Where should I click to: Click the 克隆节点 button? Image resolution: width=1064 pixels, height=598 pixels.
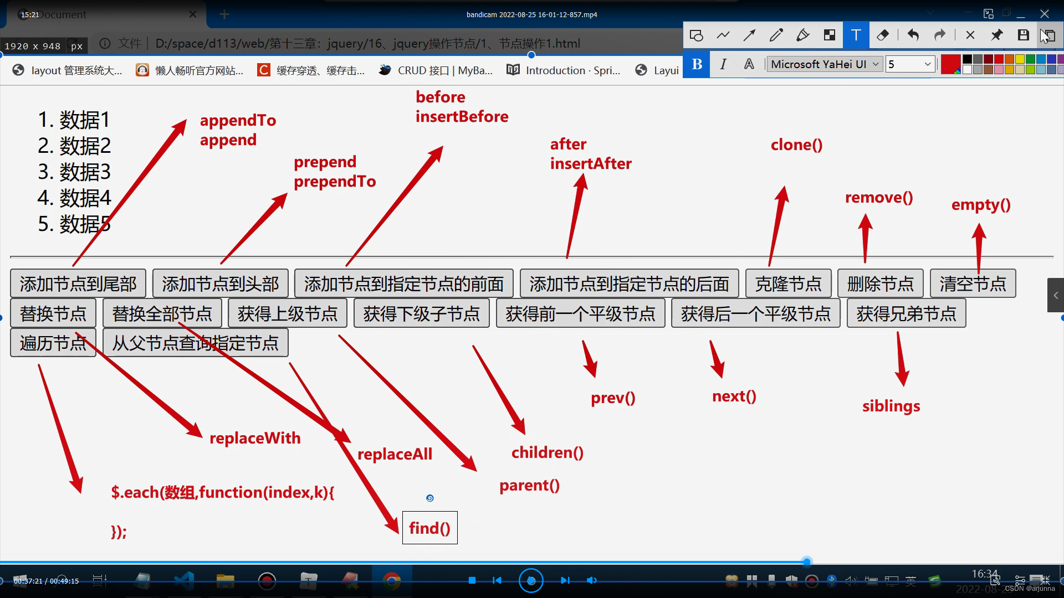click(x=788, y=284)
